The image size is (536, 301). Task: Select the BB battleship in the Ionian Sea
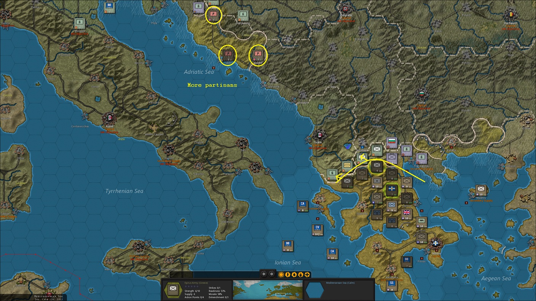(288, 246)
